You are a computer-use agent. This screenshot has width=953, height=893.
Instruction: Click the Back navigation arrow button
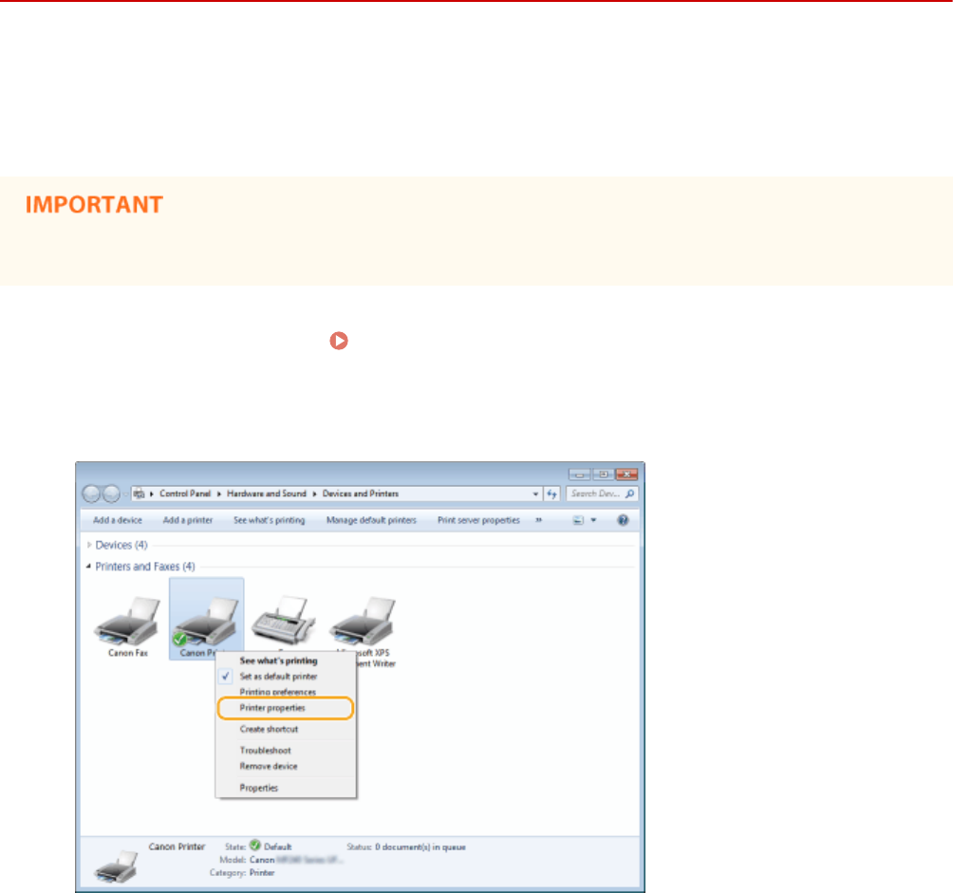[x=91, y=493]
